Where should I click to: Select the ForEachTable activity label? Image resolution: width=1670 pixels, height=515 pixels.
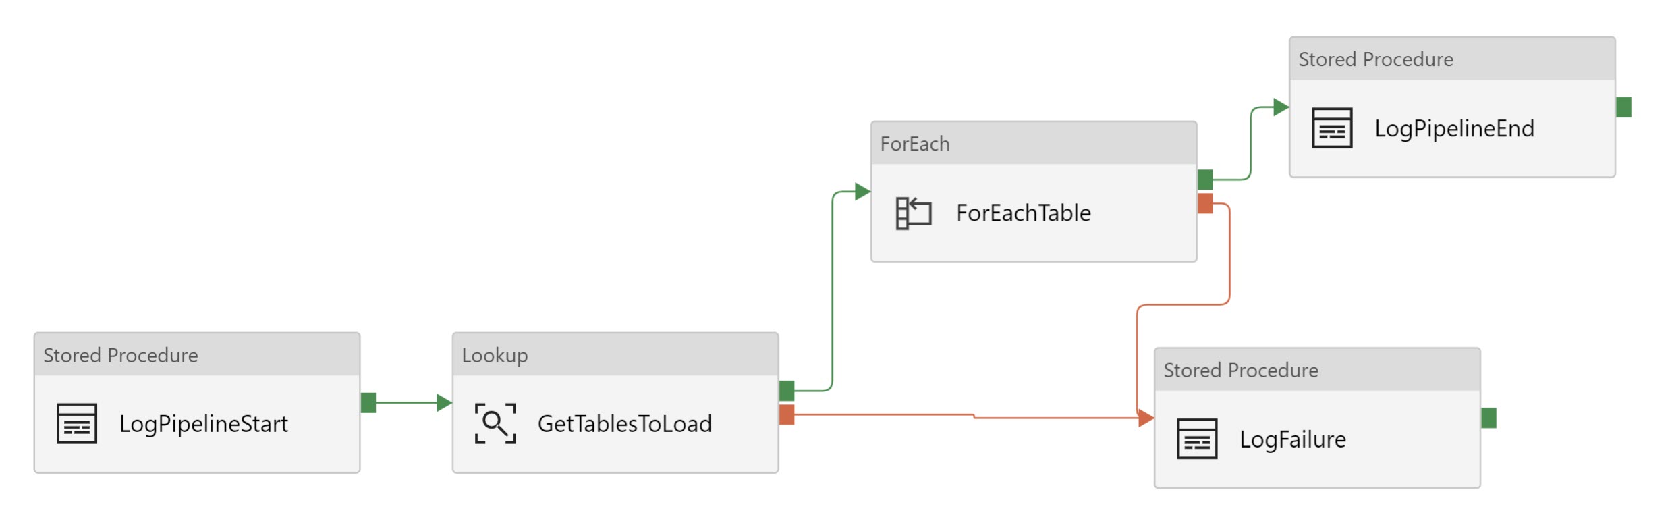[1024, 213]
